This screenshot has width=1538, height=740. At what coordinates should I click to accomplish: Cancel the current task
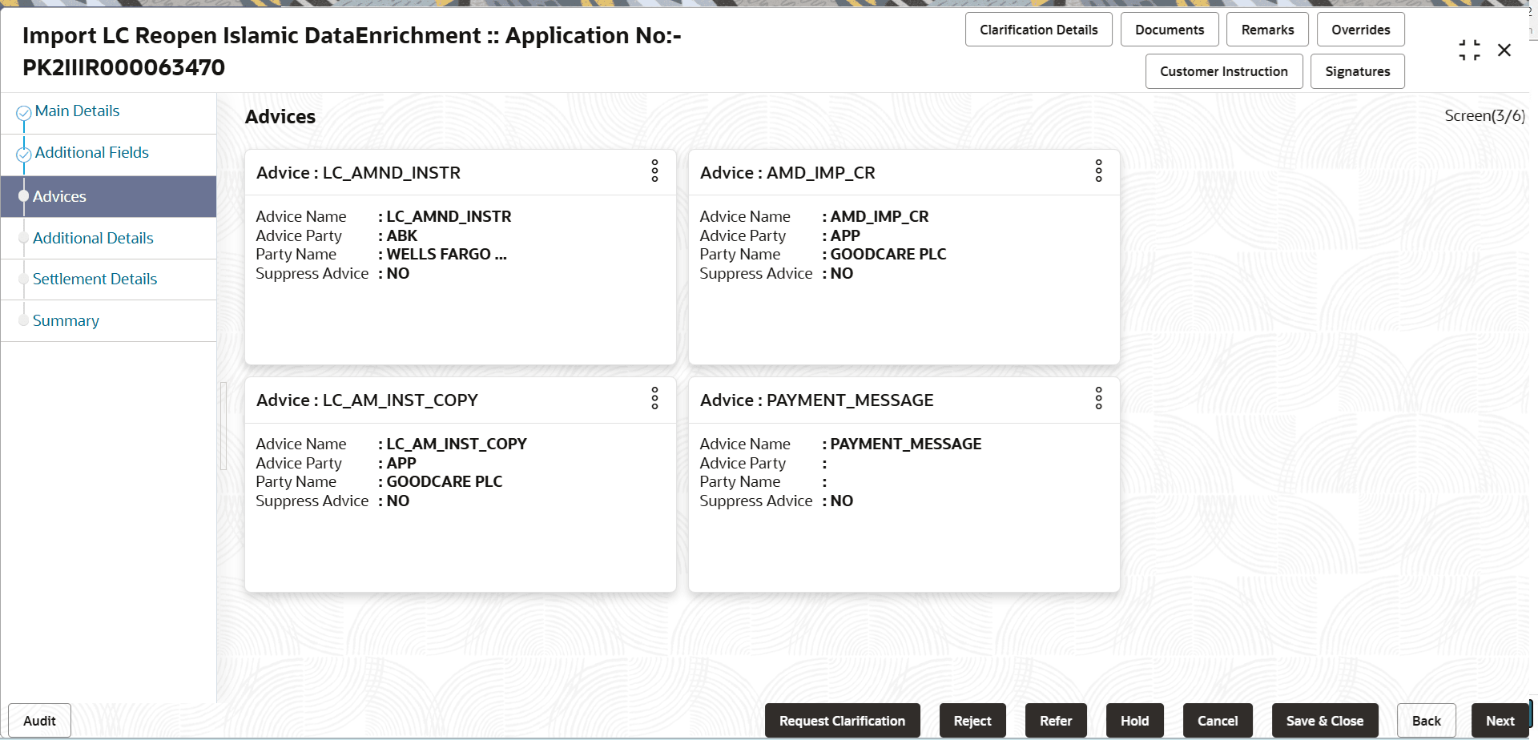[x=1218, y=721]
